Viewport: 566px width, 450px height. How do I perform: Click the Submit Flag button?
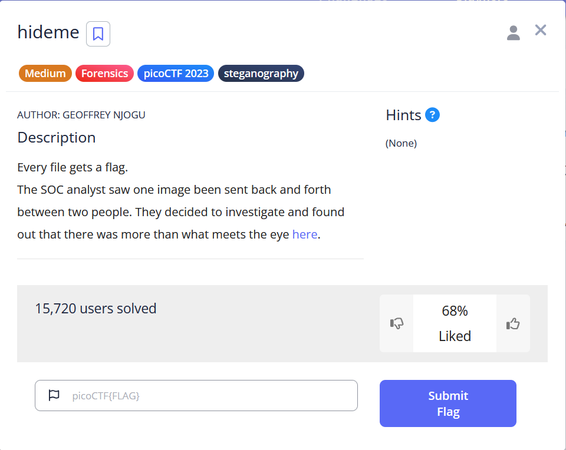coord(447,403)
